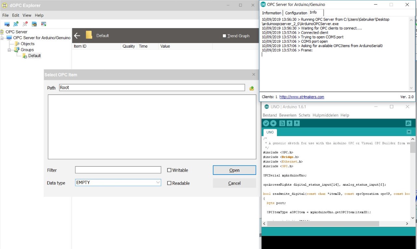The image size is (417, 249).
Task: Click the Open button in dialog
Action: pos(234,170)
